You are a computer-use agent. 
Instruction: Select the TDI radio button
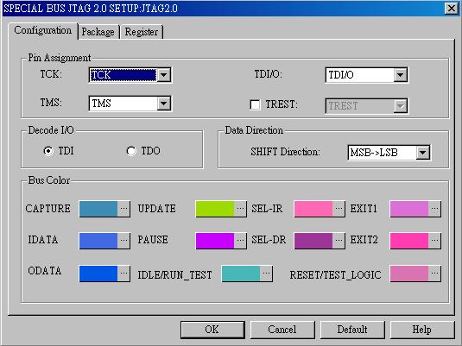(48, 151)
